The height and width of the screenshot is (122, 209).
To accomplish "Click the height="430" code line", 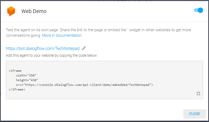I will [27, 80].
